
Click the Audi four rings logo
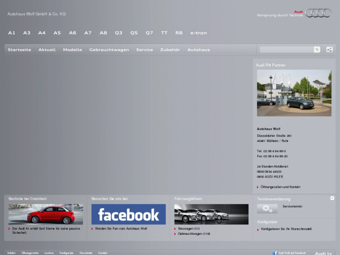click(318, 13)
